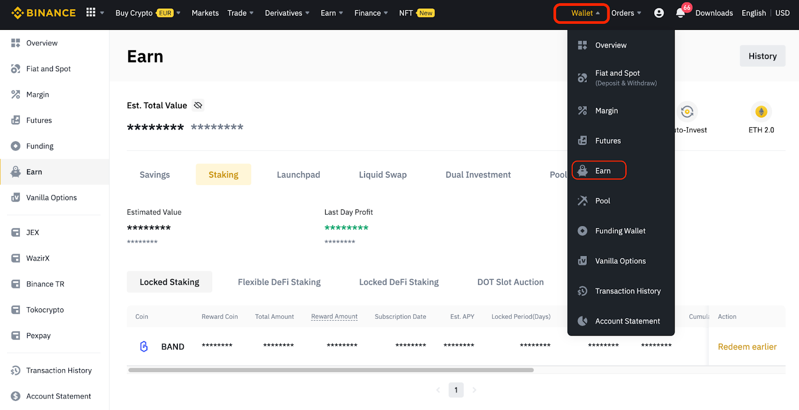Select Transaction History in the left sidebar
Image resolution: width=799 pixels, height=410 pixels.
[59, 371]
